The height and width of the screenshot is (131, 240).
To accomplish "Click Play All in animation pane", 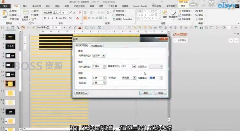I will coord(181,40).
